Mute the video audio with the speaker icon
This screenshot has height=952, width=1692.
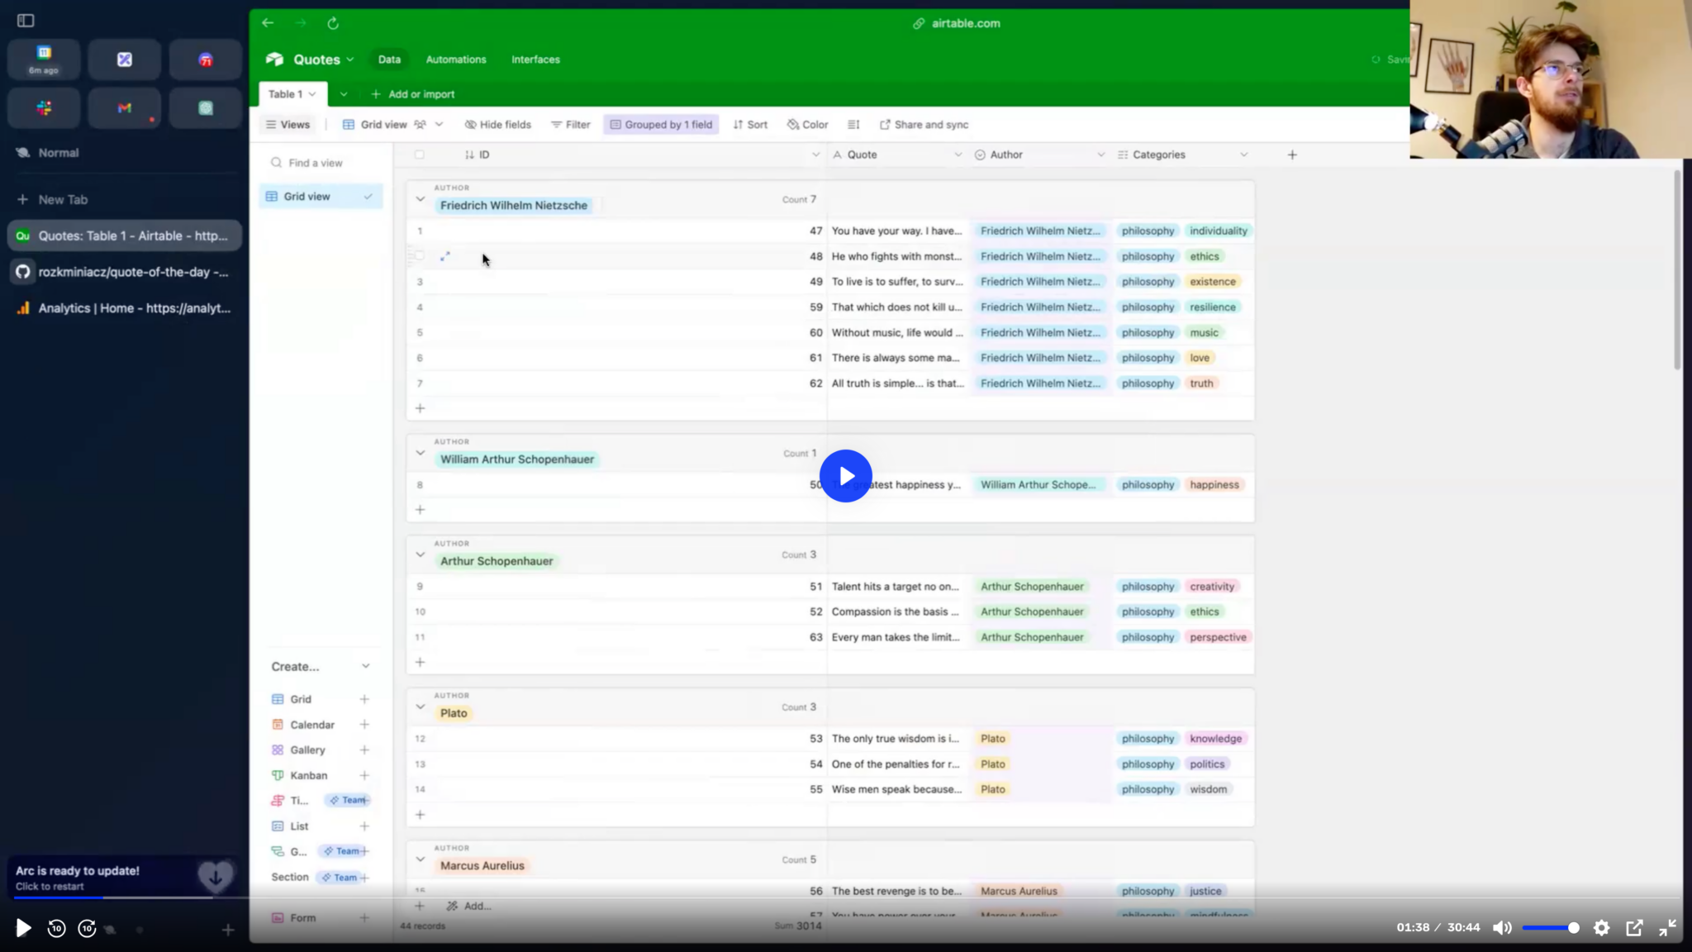coord(1501,927)
